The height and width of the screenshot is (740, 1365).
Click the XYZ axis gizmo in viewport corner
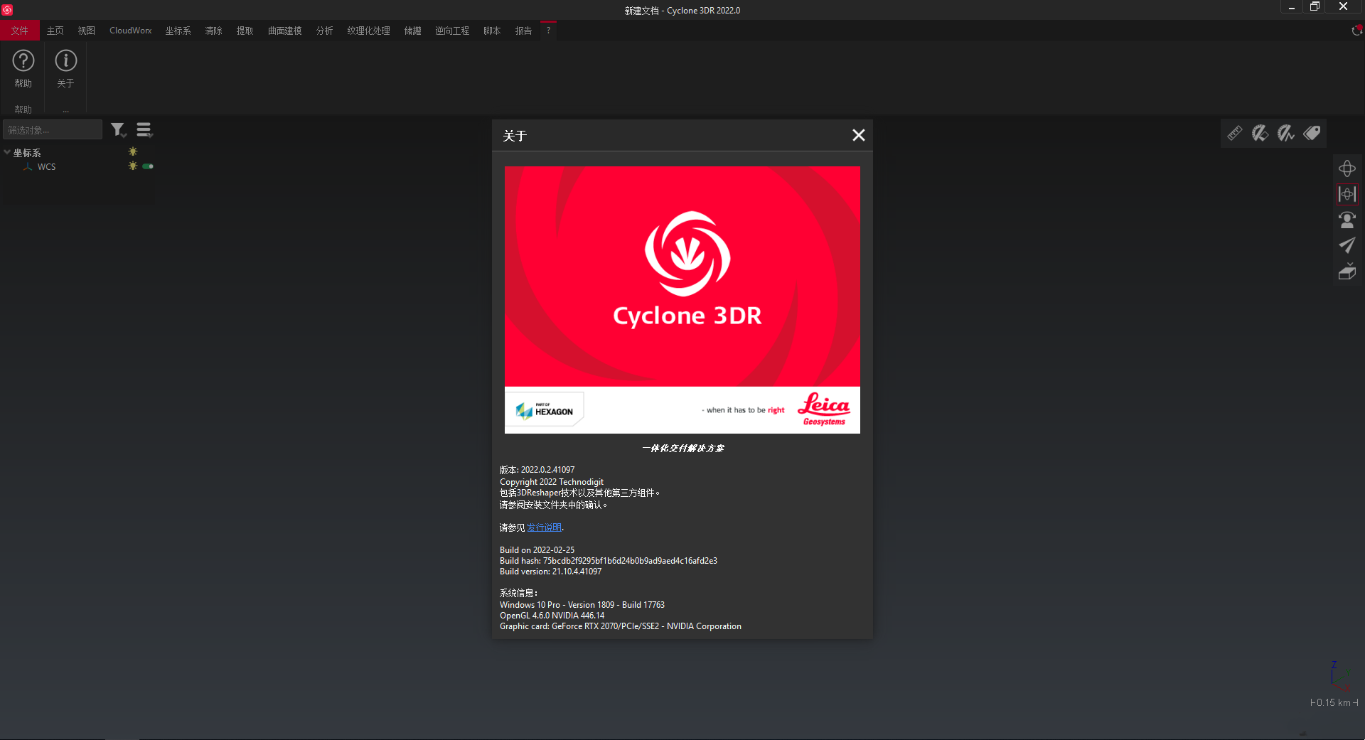pyautogui.click(x=1340, y=676)
